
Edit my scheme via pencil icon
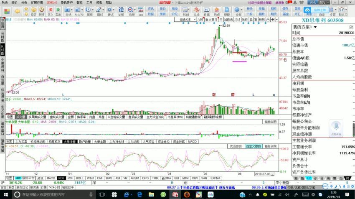click(x=351, y=28)
